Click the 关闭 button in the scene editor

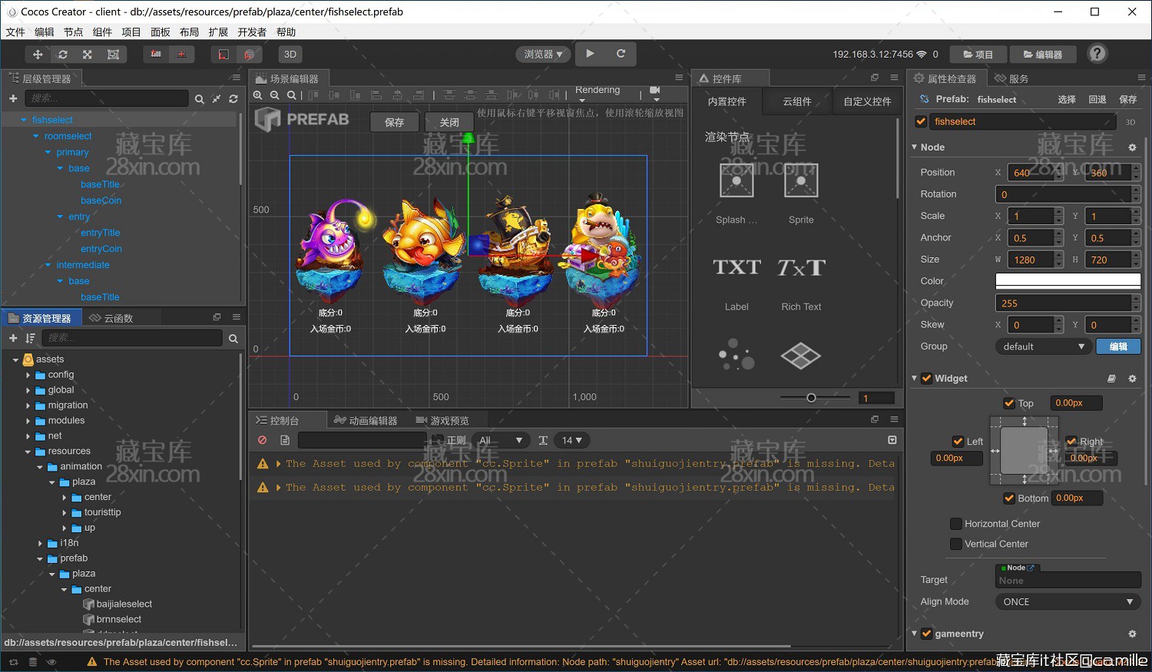[449, 122]
